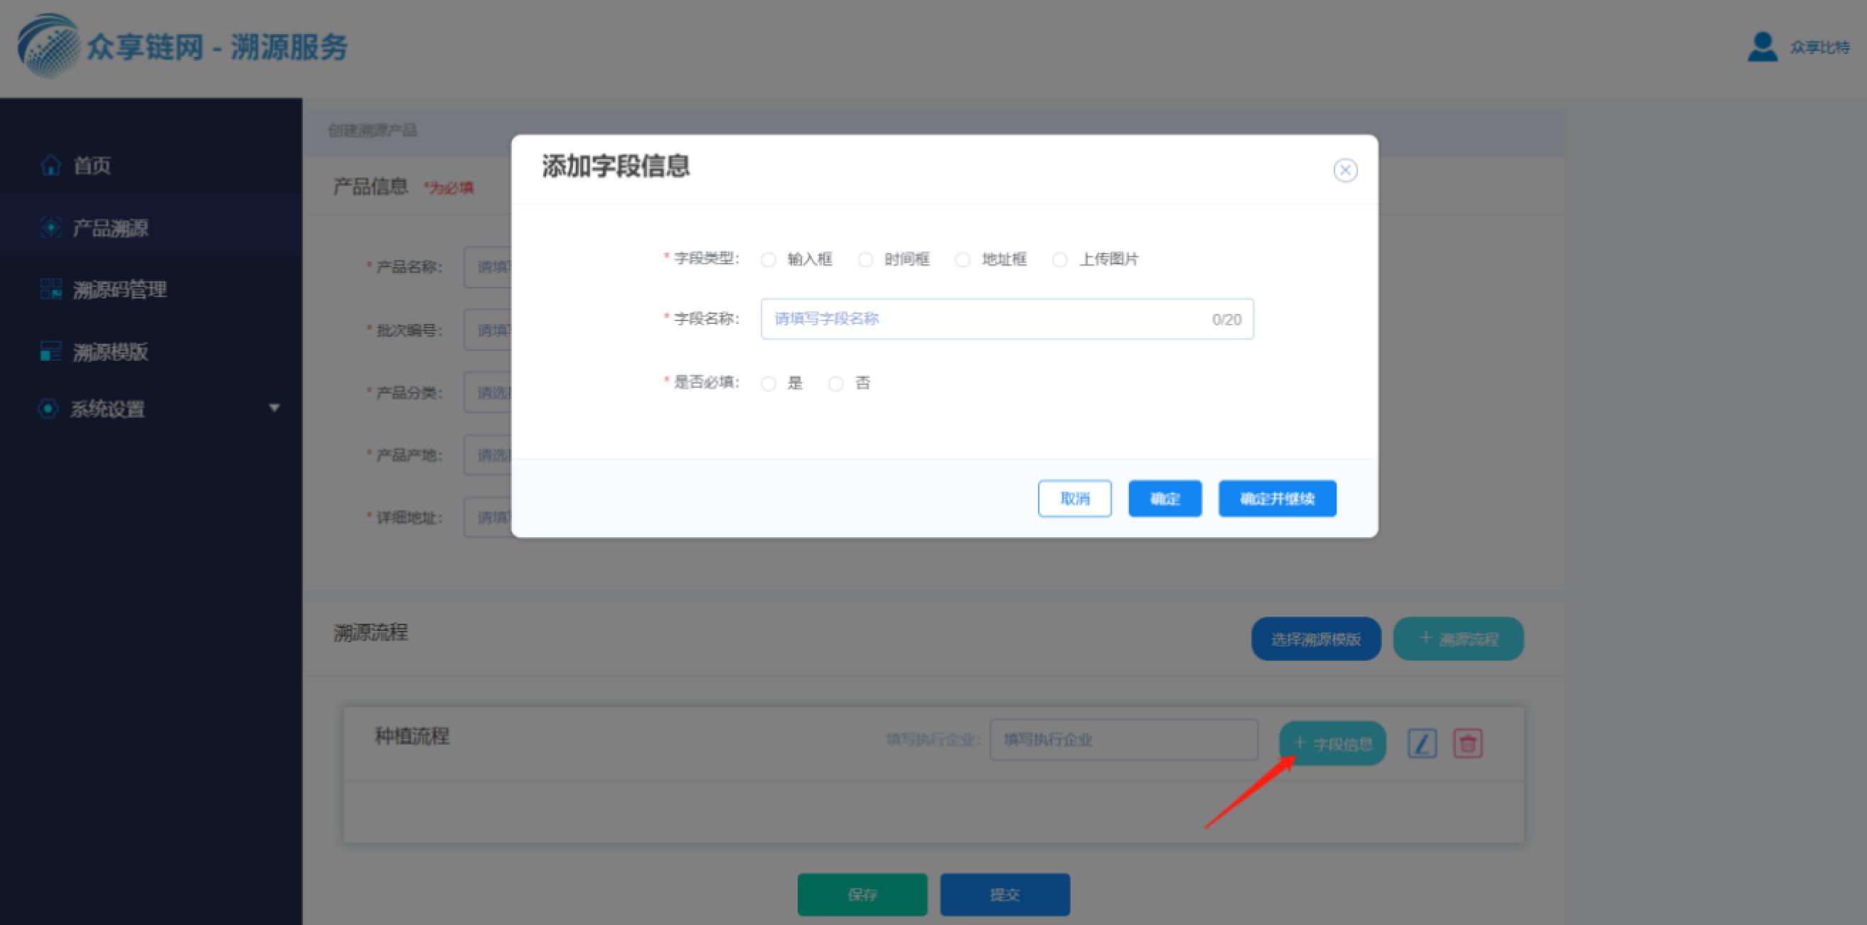The height and width of the screenshot is (925, 1867).
Task: Click the 溯源流程 section heading
Action: tap(370, 632)
